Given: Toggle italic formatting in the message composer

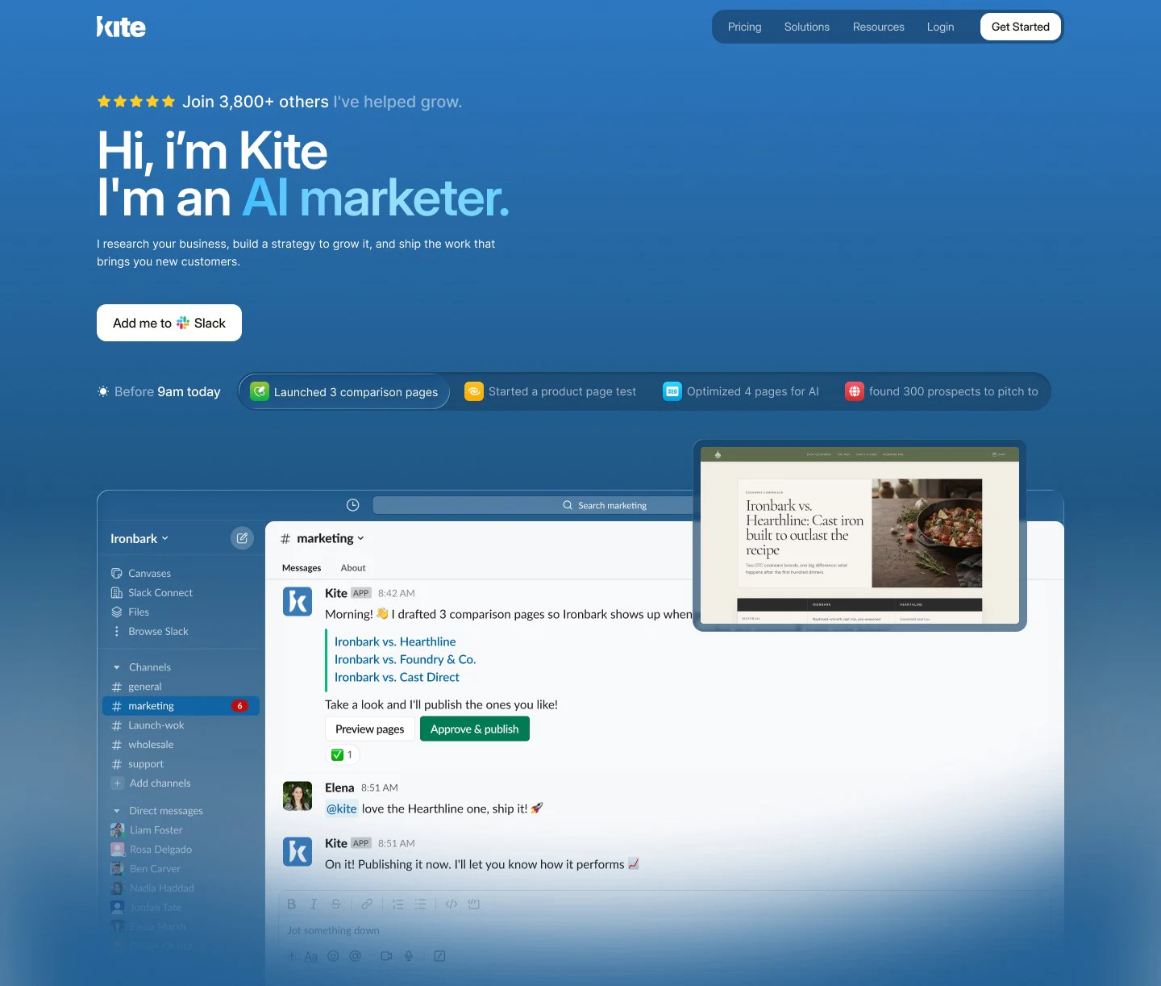Looking at the screenshot, I should tap(314, 904).
